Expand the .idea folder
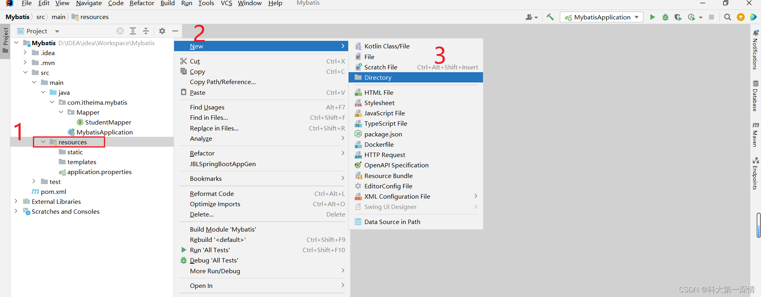 25,52
